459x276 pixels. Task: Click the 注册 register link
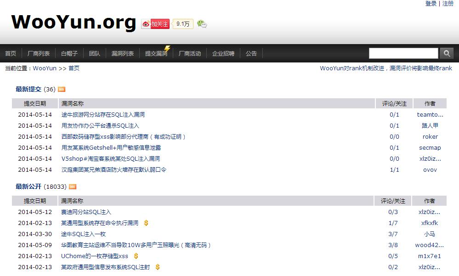pos(448,4)
